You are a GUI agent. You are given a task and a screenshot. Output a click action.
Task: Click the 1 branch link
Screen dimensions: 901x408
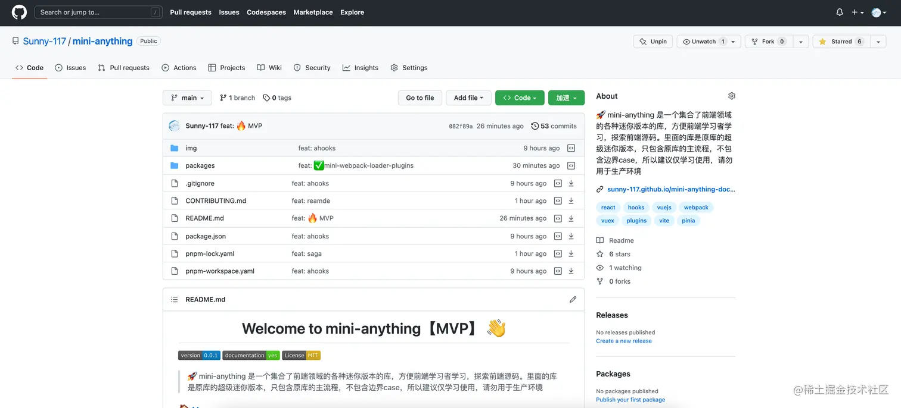coord(237,98)
